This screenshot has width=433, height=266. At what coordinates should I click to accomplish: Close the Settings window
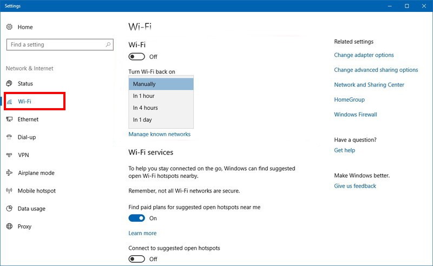424,6
